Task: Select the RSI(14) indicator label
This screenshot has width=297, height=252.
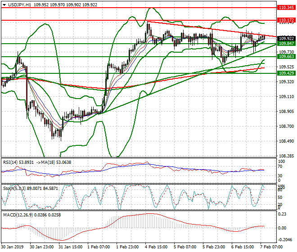Action: (10, 162)
